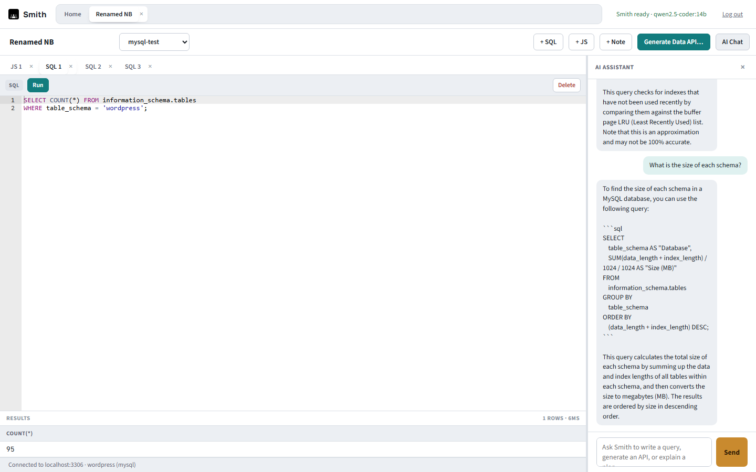This screenshot has height=472, width=756.
Task: Toggle the AI Chat panel
Action: 732,42
